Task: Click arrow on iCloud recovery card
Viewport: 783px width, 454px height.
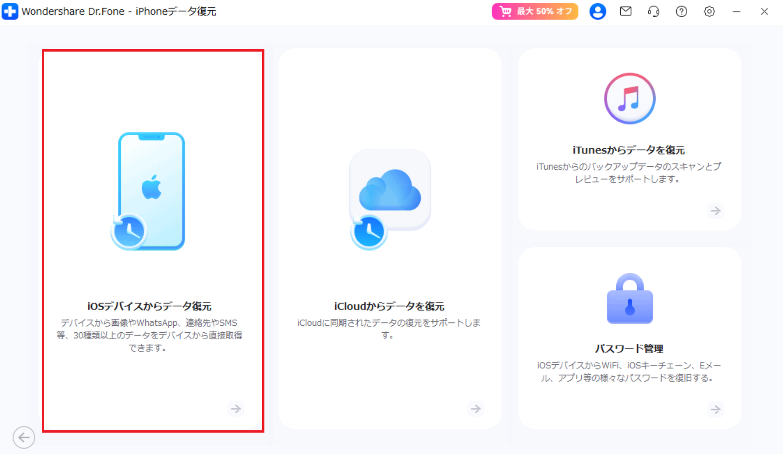Action: pyautogui.click(x=476, y=409)
